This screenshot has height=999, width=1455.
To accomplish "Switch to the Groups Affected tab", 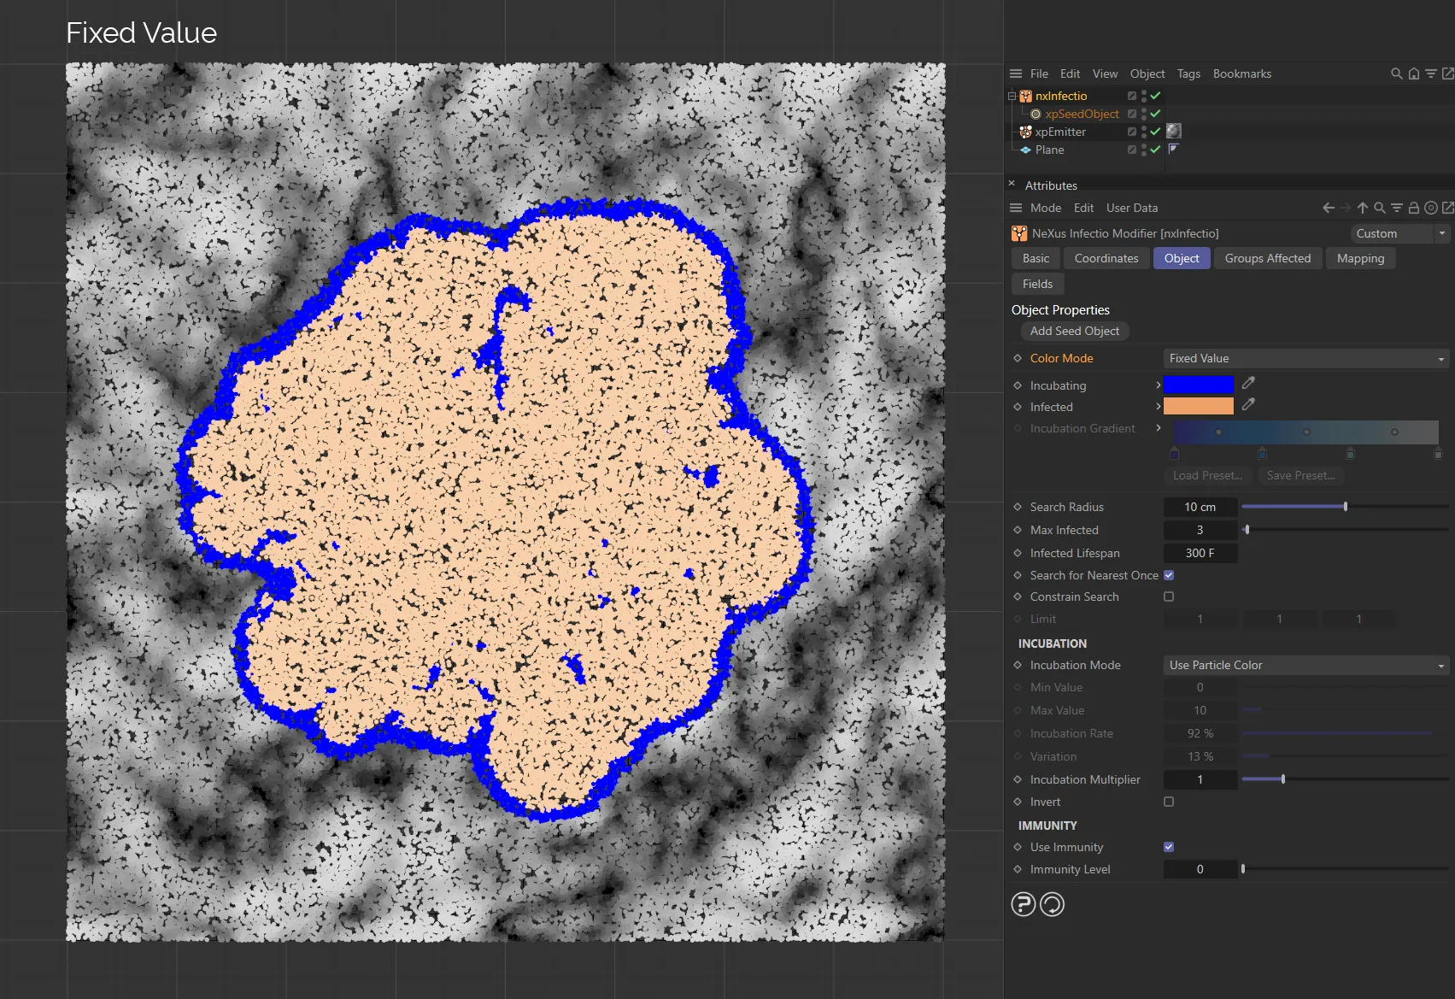I will point(1267,258).
